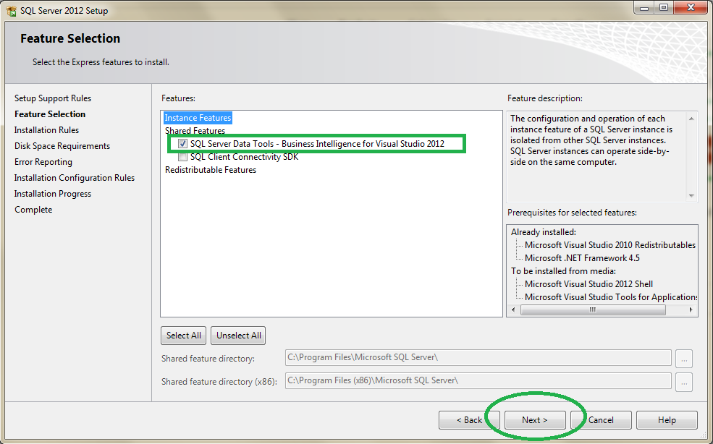Open the Installation Rules step
Image resolution: width=713 pixels, height=444 pixels.
46,130
